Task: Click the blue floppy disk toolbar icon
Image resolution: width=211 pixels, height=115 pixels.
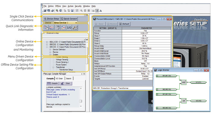Action: click(72, 11)
